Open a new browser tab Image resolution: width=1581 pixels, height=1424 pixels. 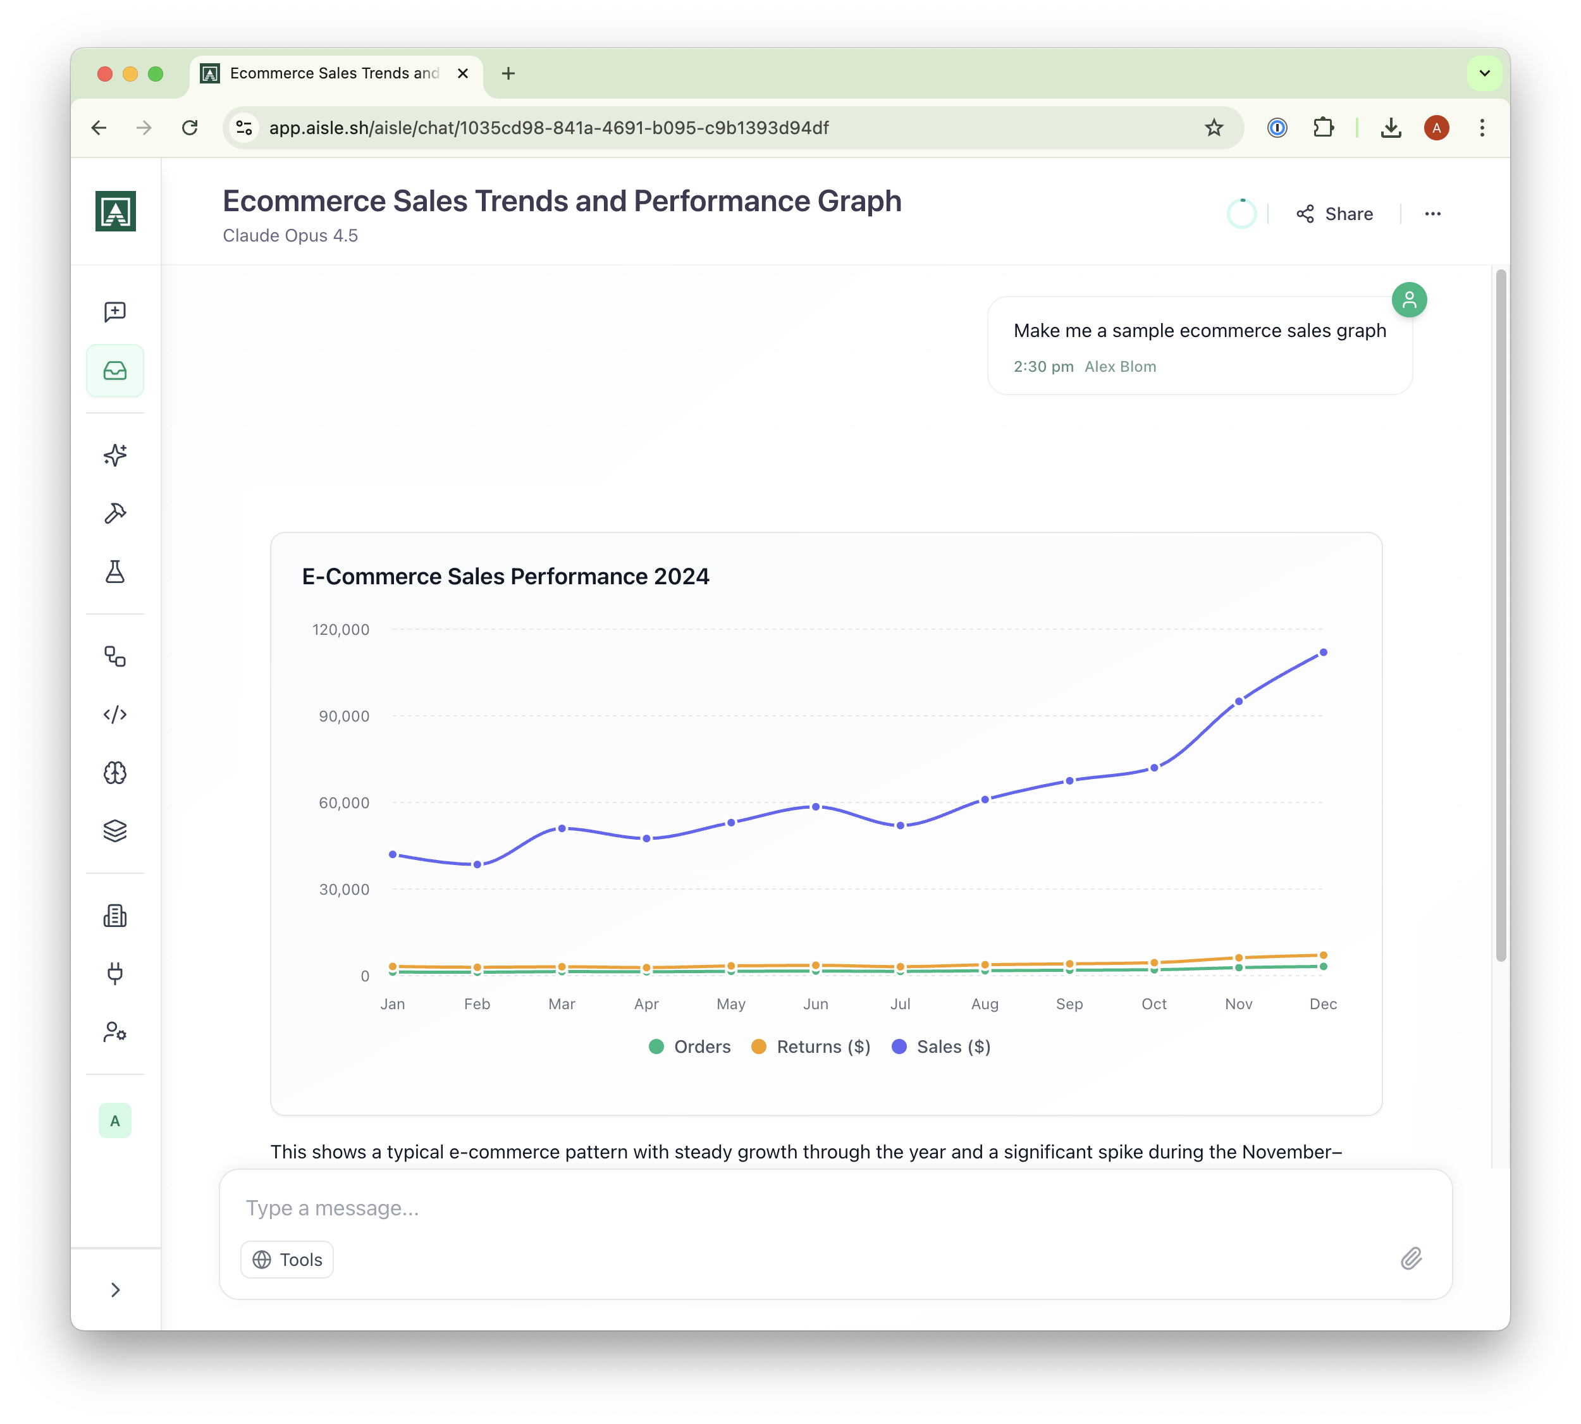(508, 73)
